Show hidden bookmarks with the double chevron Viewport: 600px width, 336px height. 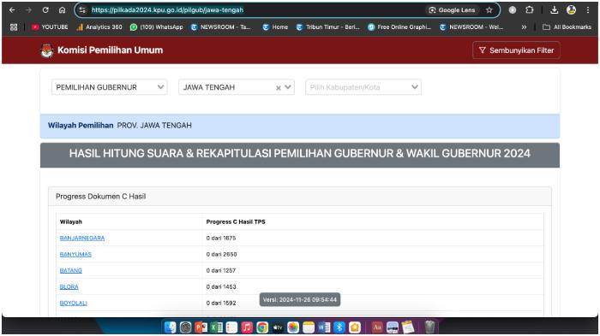click(524, 27)
